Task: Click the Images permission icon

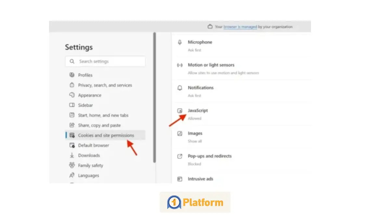Action: pyautogui.click(x=180, y=133)
